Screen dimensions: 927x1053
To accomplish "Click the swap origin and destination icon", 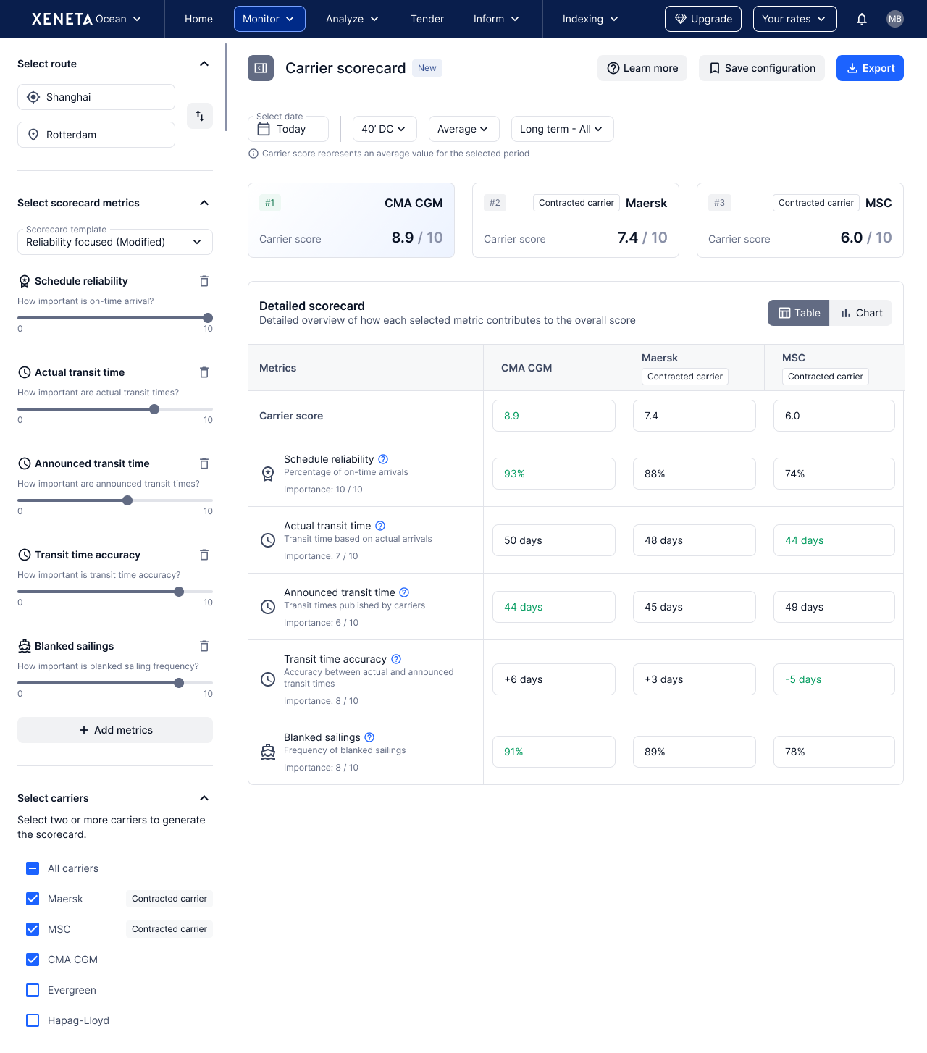I will pyautogui.click(x=200, y=116).
